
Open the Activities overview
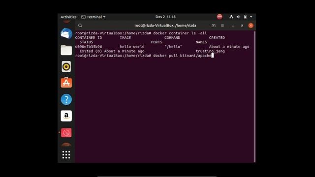pos(68,17)
